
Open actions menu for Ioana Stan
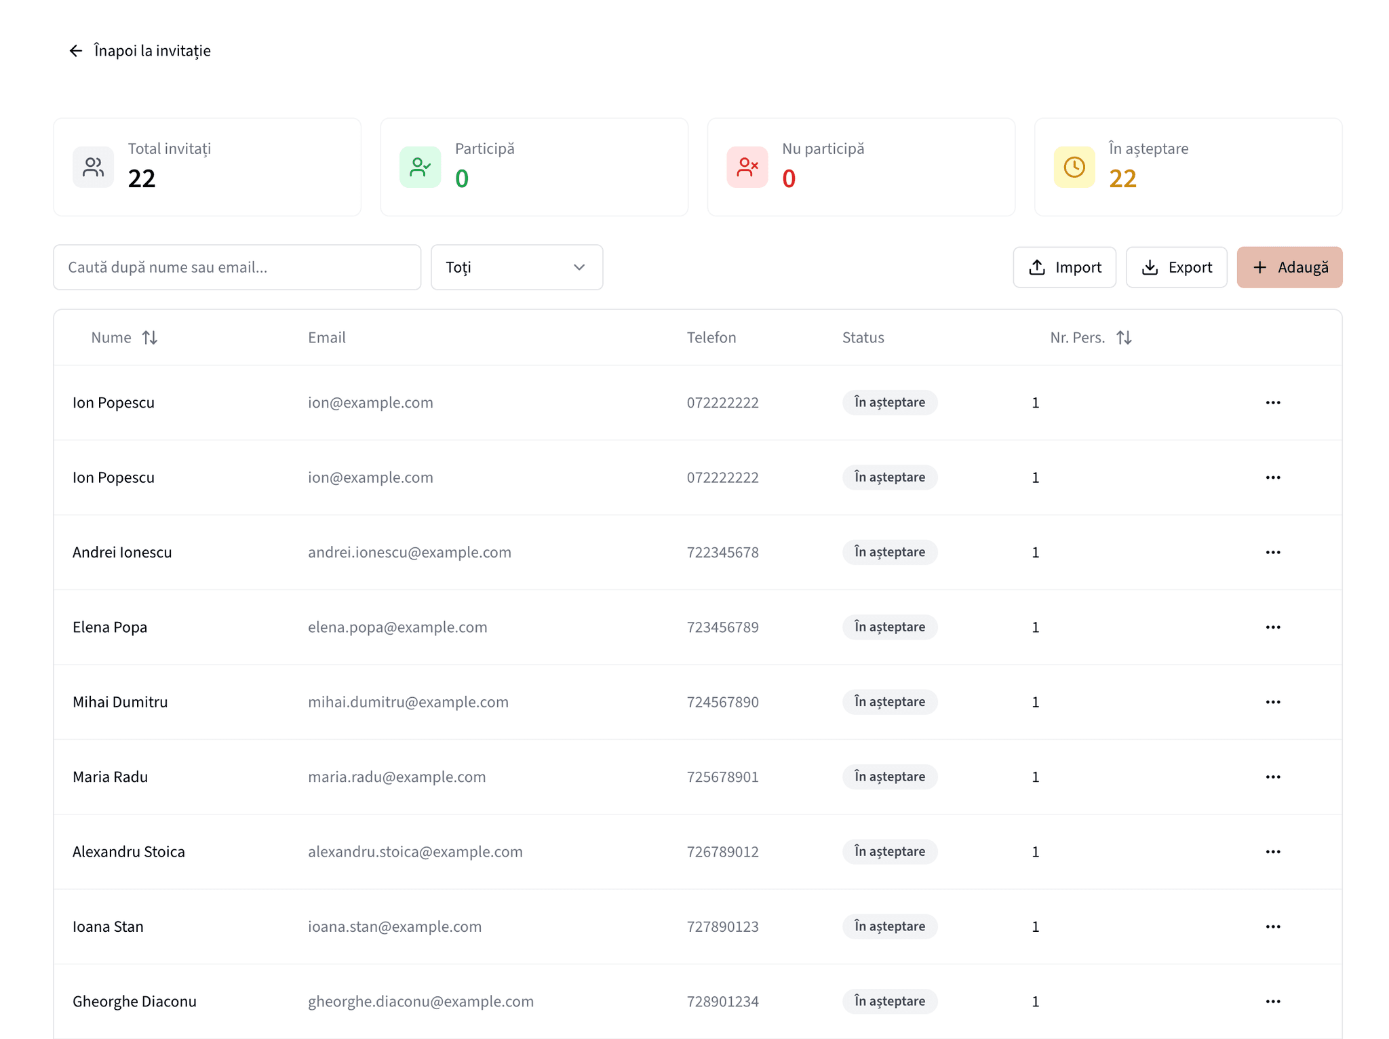pos(1272,926)
